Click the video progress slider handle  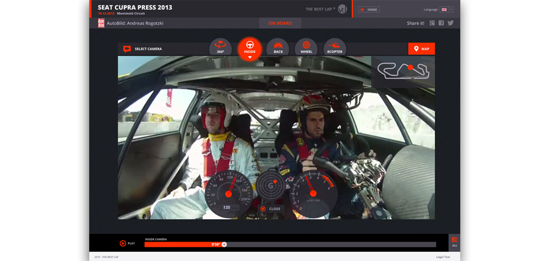click(x=224, y=244)
